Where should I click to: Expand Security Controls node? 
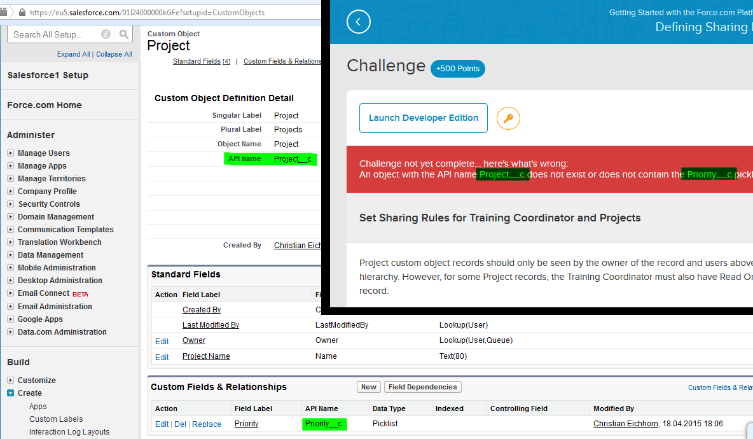click(x=11, y=204)
